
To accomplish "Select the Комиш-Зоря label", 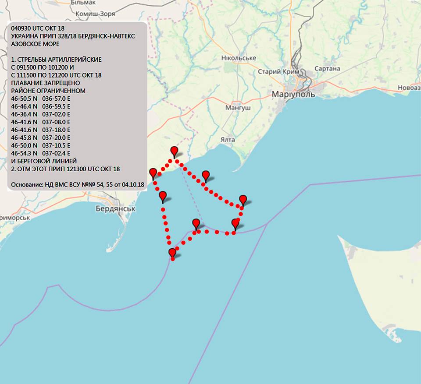I will tap(95, 14).
